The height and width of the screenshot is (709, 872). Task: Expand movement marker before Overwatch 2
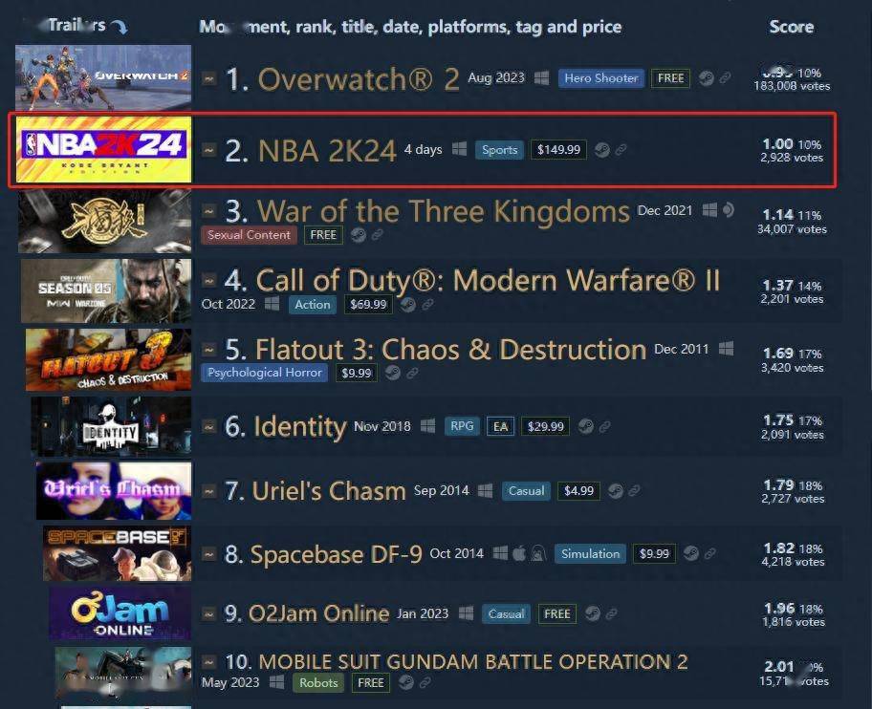coord(208,78)
